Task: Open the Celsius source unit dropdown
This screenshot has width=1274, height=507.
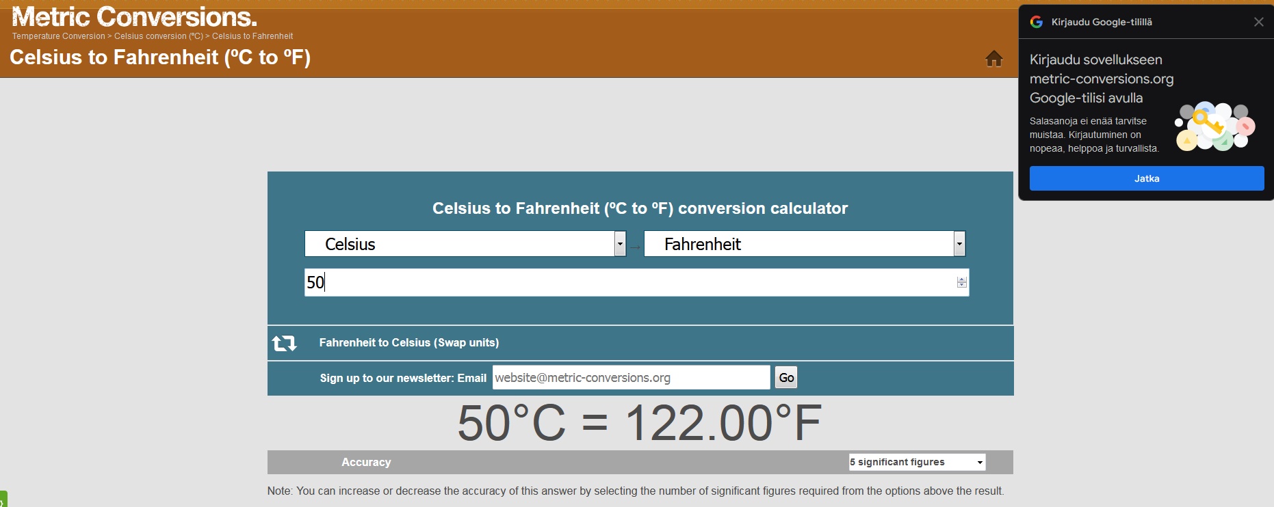Action: 465,244
